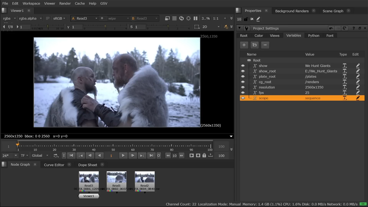Viewport: 368px width, 207px height.
Task: Open the rgba.alpha channel dropdown
Action: point(30,18)
